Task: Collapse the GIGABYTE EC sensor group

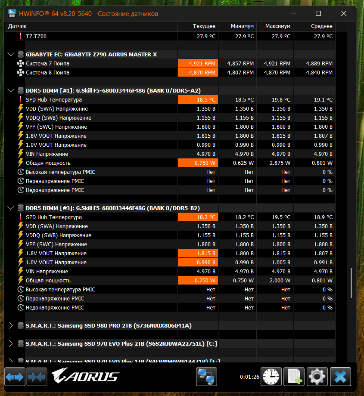Action: (11, 54)
